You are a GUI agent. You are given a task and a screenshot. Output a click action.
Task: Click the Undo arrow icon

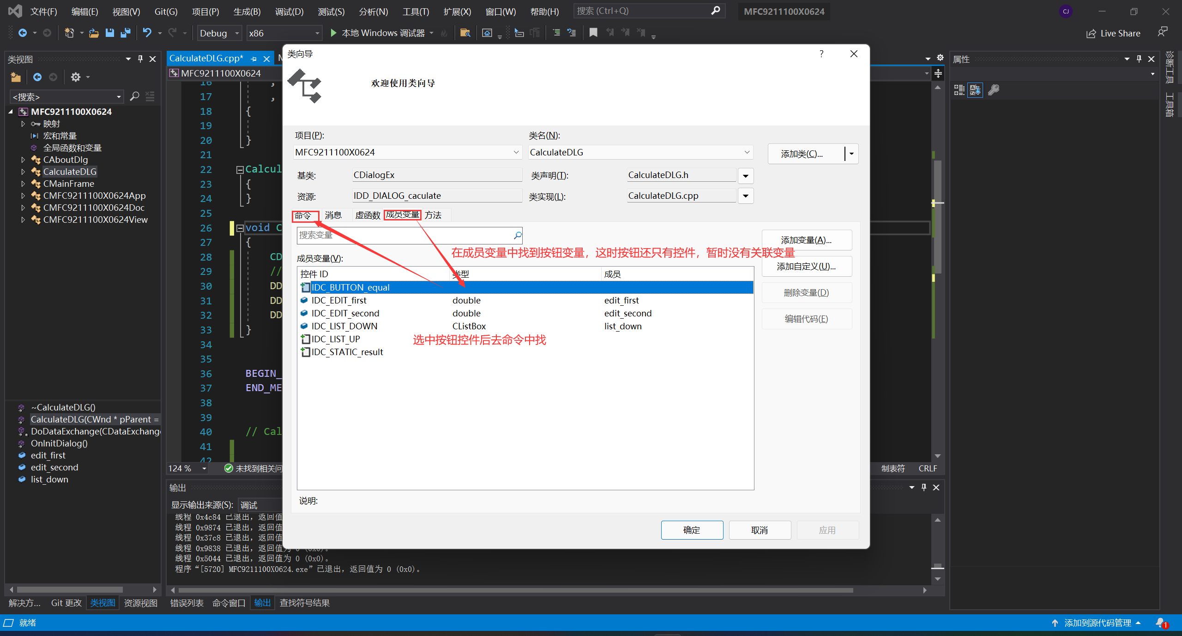(147, 33)
